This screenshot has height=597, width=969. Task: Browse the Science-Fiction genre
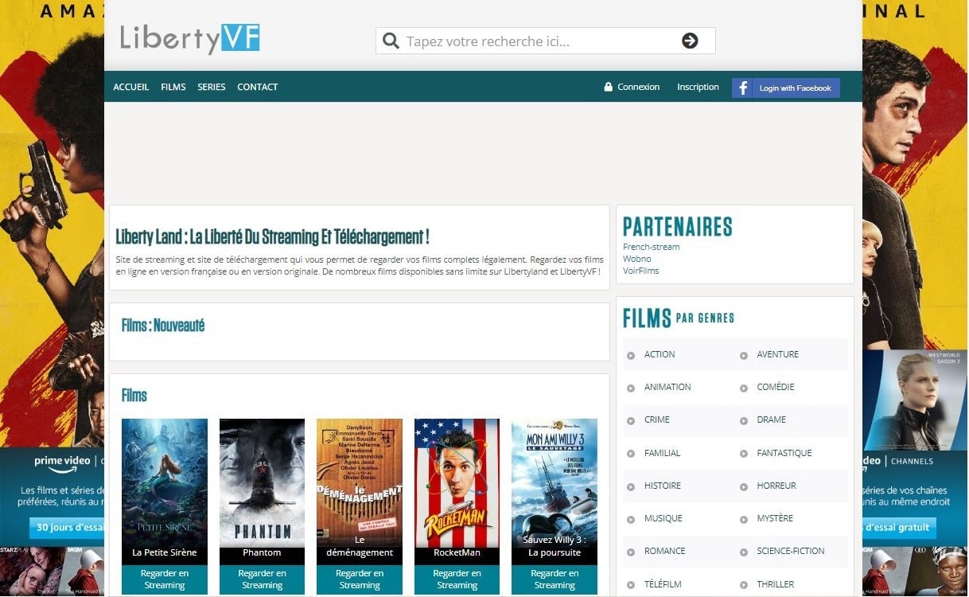(x=791, y=551)
